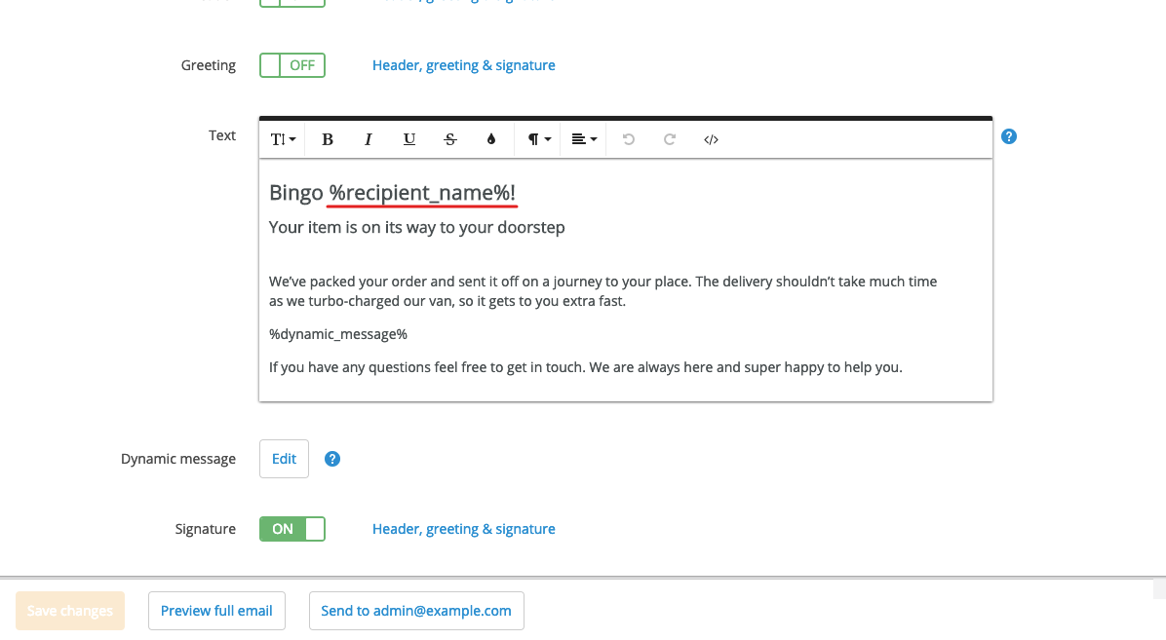Open Header, greeting & signature link beside Signature
The width and height of the screenshot is (1166, 640).
463,529
